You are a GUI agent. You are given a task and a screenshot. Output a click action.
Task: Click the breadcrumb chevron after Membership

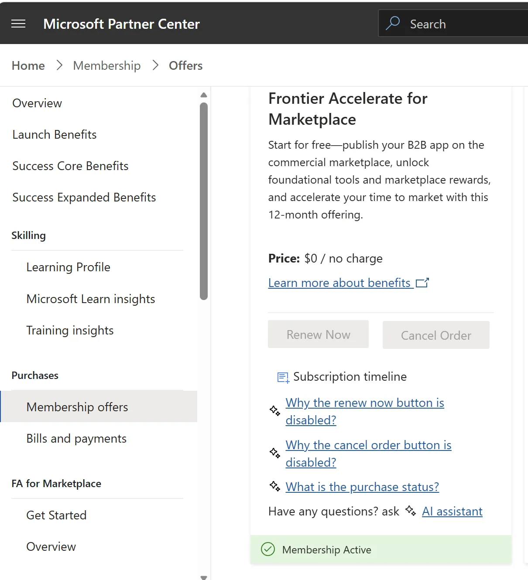click(155, 65)
